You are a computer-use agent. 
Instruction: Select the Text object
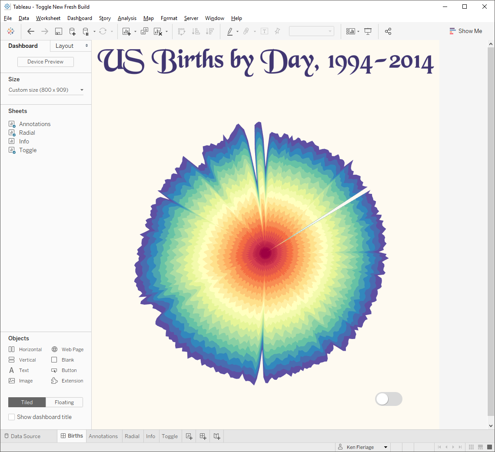pos(19,370)
